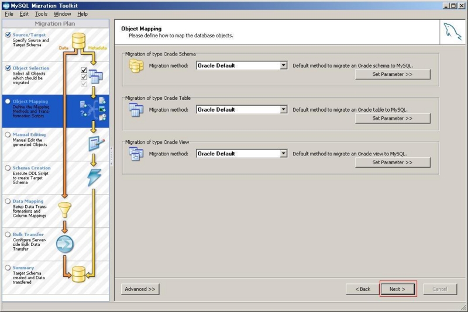Click the Data Mapping step title
Screen dimensions: 468x312
[x=28, y=201]
